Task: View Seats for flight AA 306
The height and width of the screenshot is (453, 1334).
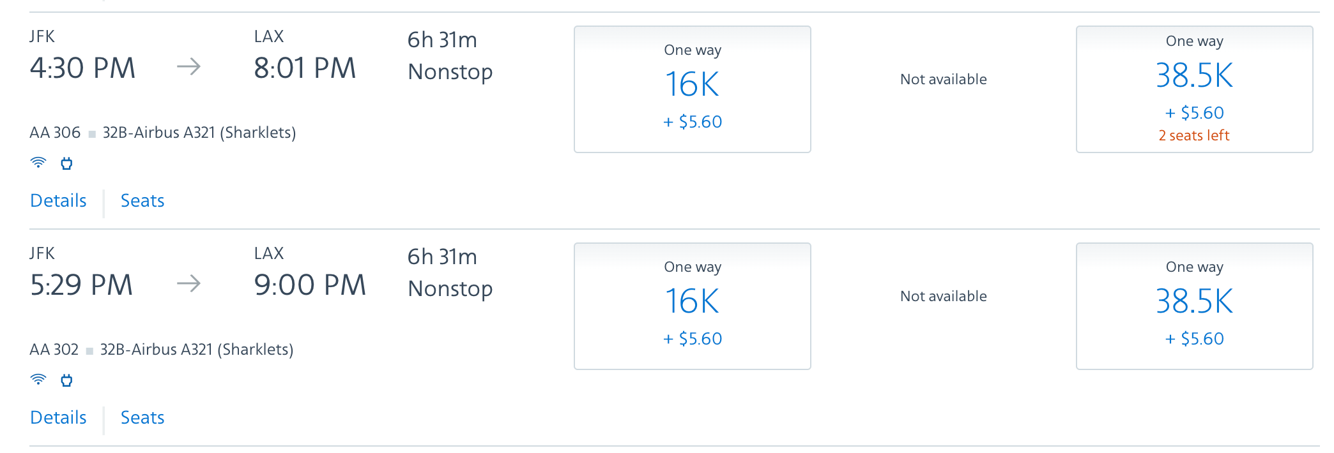Action: [142, 200]
